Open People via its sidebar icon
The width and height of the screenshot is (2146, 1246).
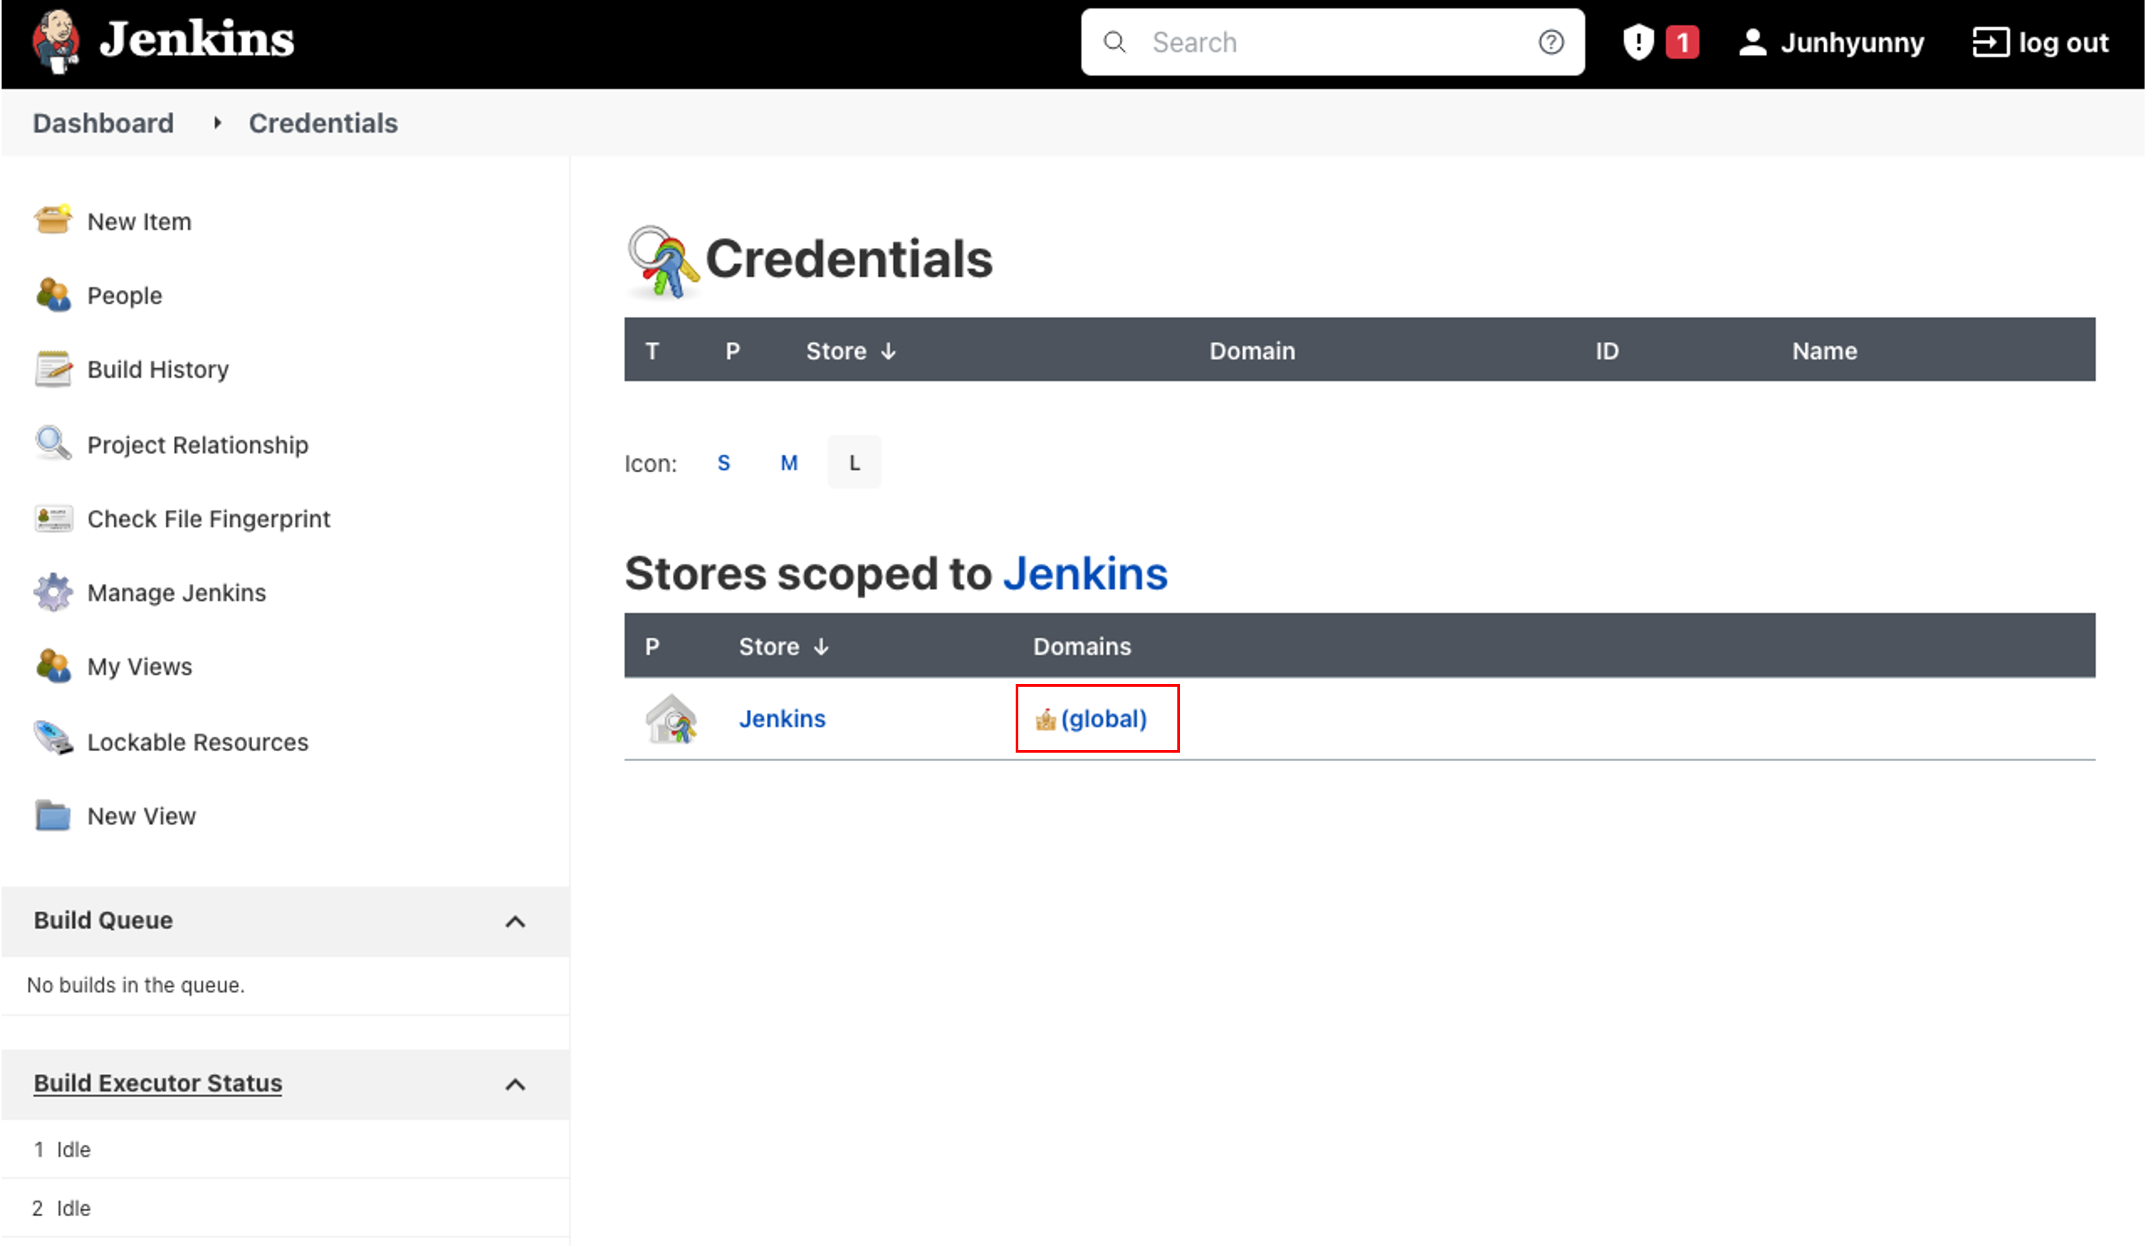(x=53, y=295)
